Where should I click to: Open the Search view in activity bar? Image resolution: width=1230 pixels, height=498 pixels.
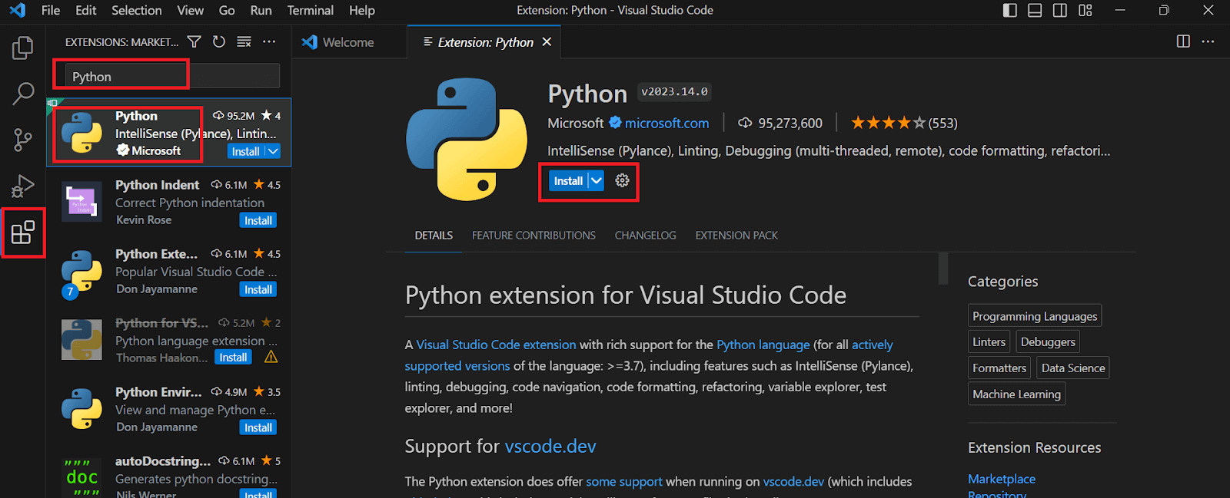23,94
